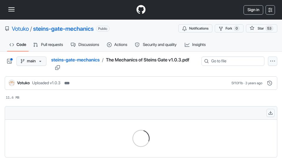
Task: Open the main branch dropdown
Action: [x=31, y=61]
